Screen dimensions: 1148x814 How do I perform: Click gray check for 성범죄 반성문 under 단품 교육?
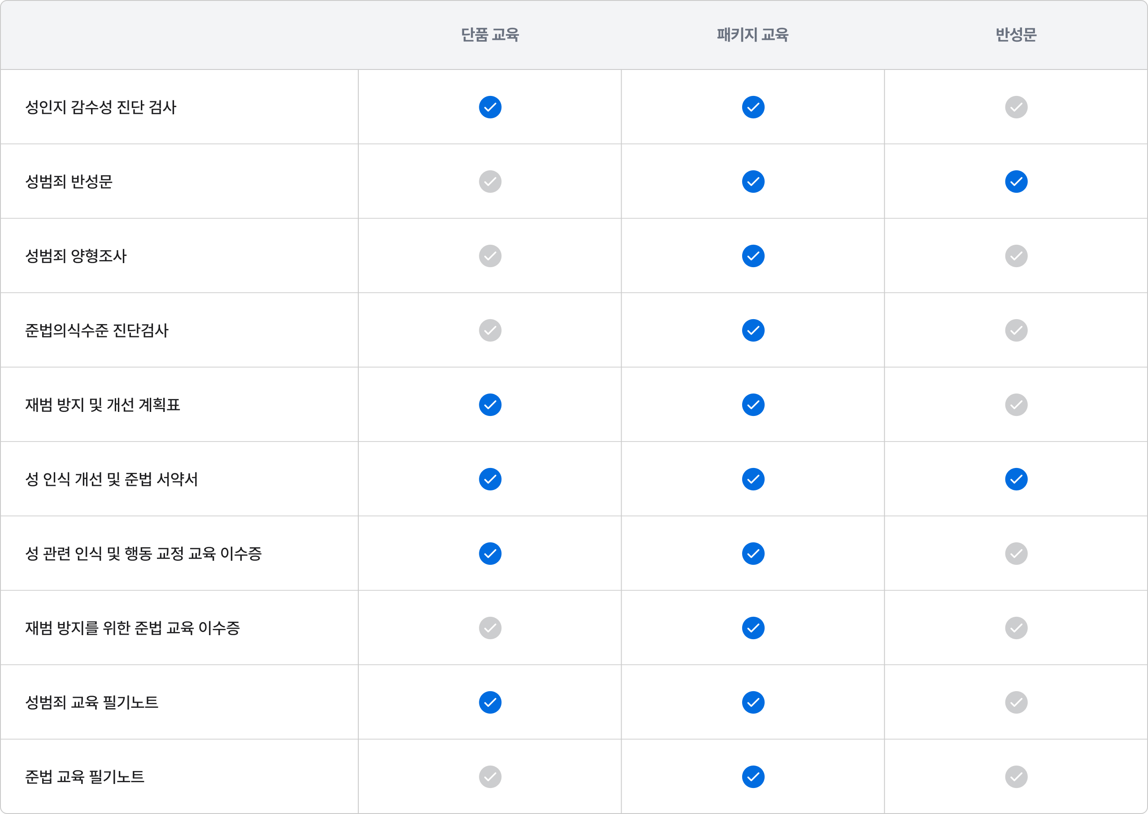pos(490,182)
